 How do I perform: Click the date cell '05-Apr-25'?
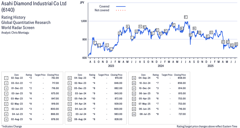coord(145,99)
